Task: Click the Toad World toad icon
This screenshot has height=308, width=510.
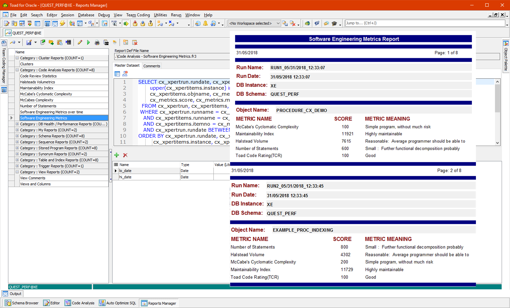Action: click(307, 23)
